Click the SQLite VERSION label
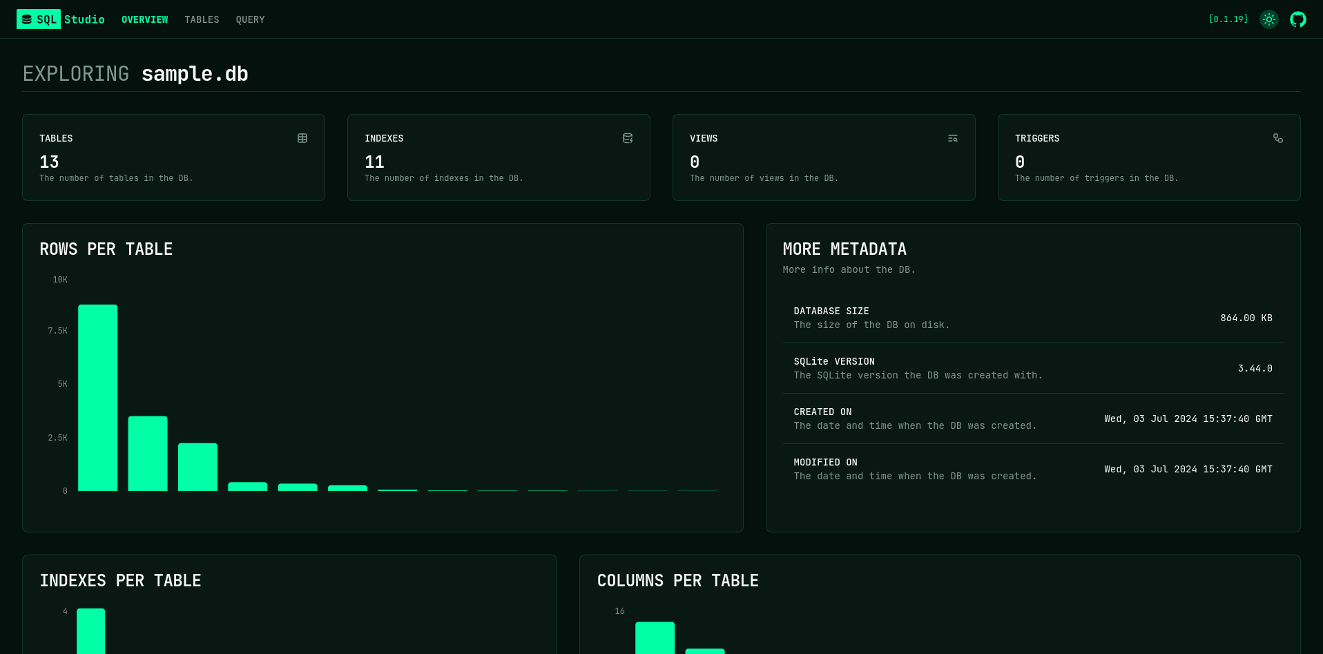1323x654 pixels. coord(834,361)
